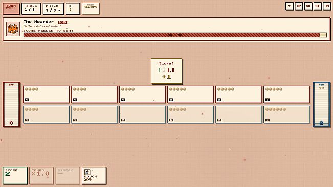Pick opponent's middle five-stone pit
333x187 pixels.
click(x=239, y=95)
